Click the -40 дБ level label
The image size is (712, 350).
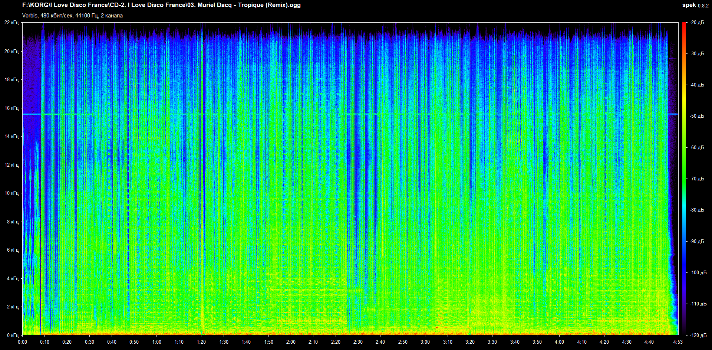(x=697, y=85)
